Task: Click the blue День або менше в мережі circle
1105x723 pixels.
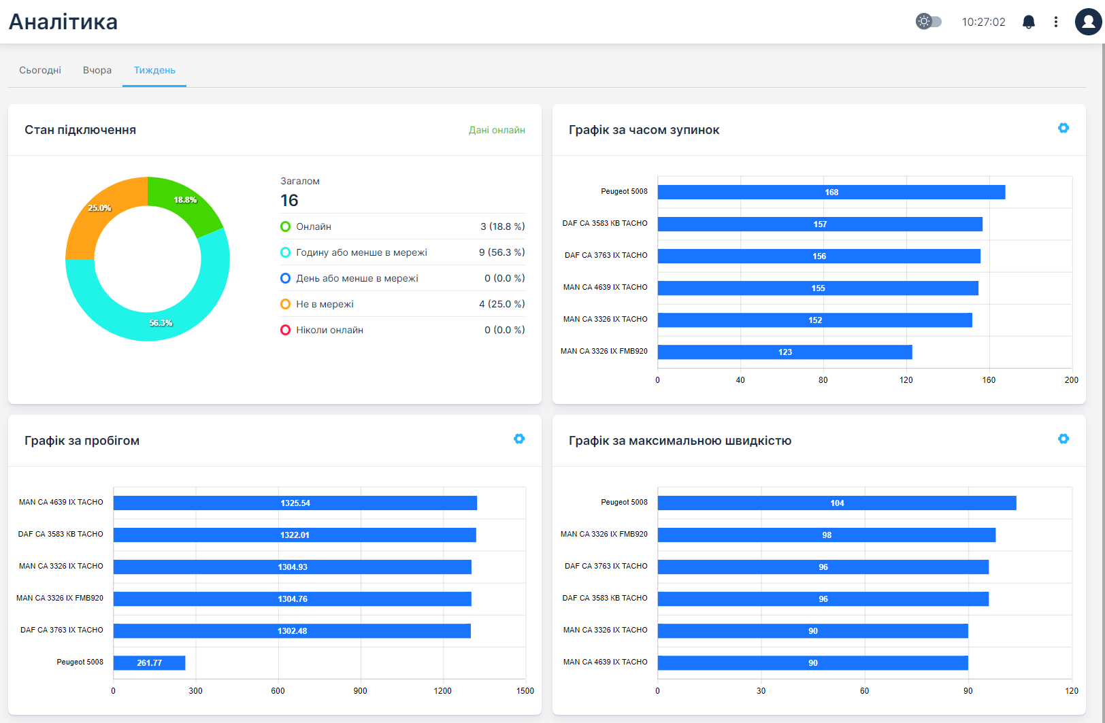Action: [286, 278]
